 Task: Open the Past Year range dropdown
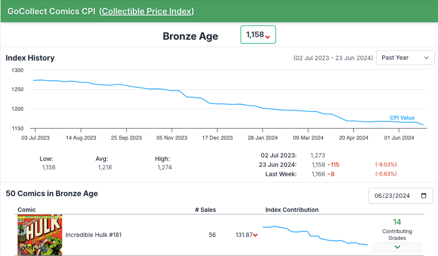405,58
